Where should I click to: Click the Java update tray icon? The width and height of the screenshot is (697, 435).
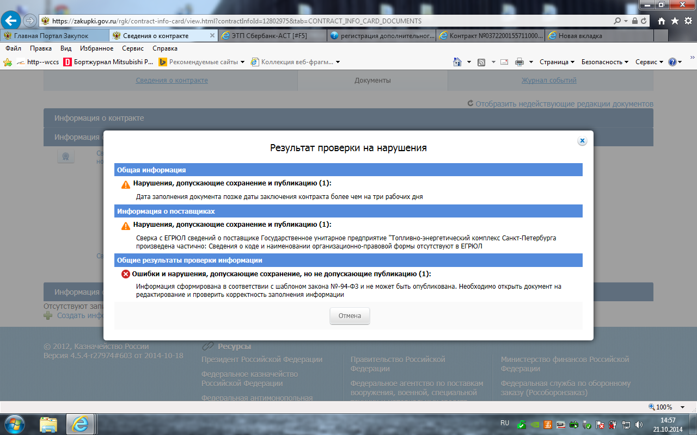[547, 424]
